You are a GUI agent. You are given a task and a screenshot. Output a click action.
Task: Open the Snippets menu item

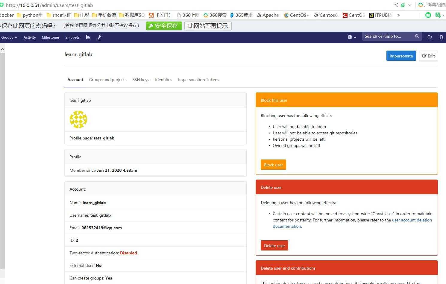click(x=72, y=37)
